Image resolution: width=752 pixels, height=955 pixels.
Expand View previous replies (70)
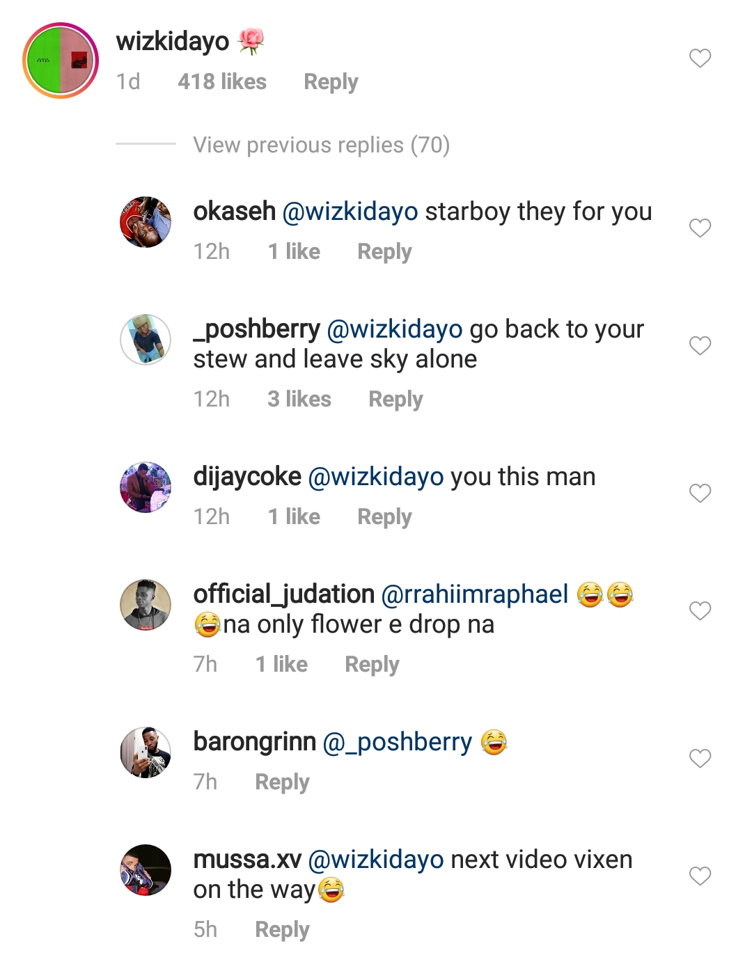321,145
